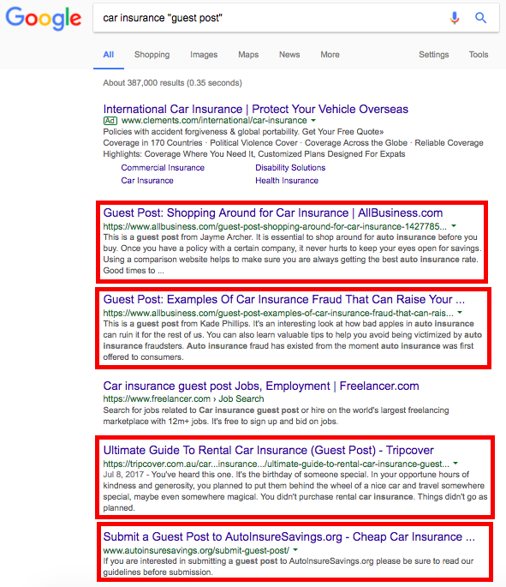
Task: Open Car insurance guest post Jobs Freelancer result
Action: click(x=261, y=386)
